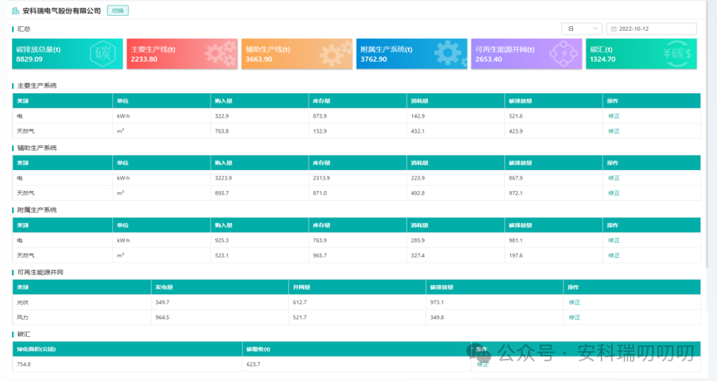Click the 主要生产系统 section heading
This screenshot has height=381, width=717.
(37, 86)
